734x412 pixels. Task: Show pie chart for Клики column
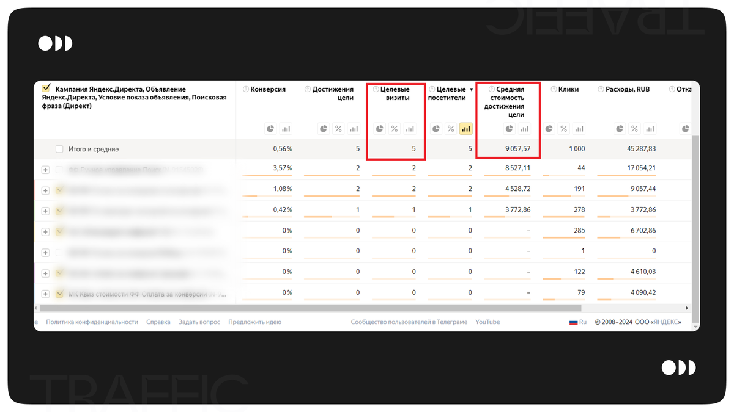[x=549, y=129]
